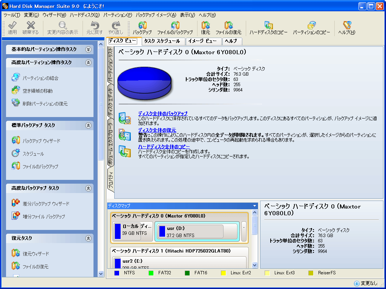Open vertical ボリューム エクスプローラ tab

[111, 143]
